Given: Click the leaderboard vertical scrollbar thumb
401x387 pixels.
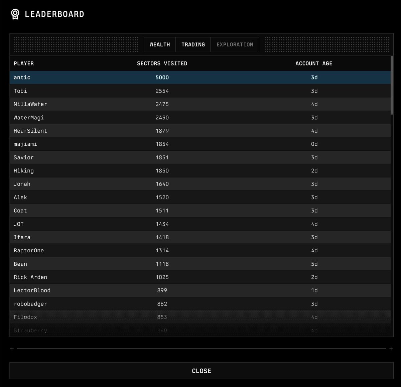Looking at the screenshot, I should click(x=392, y=85).
